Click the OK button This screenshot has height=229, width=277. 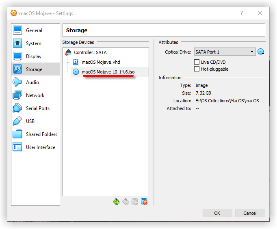[x=217, y=213]
